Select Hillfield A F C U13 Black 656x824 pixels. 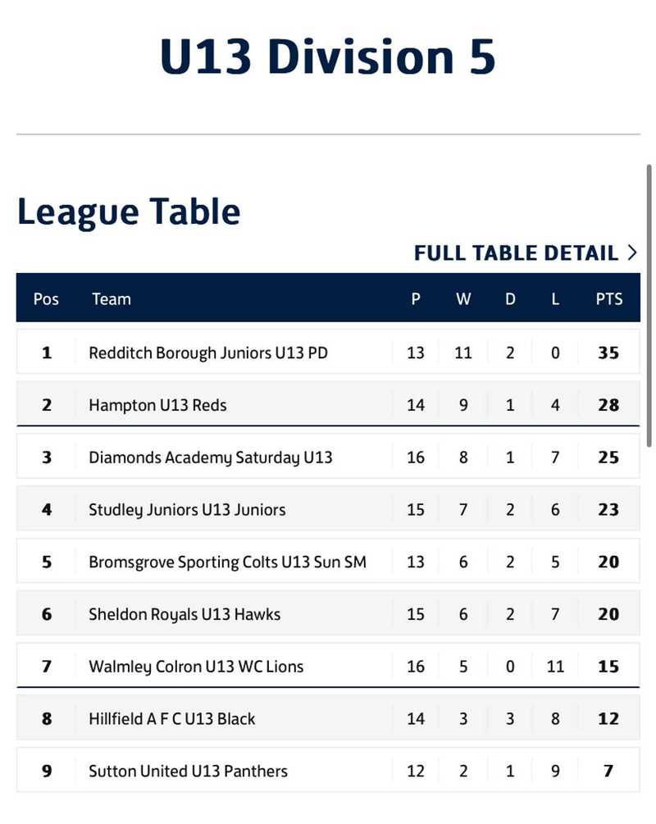pos(172,719)
